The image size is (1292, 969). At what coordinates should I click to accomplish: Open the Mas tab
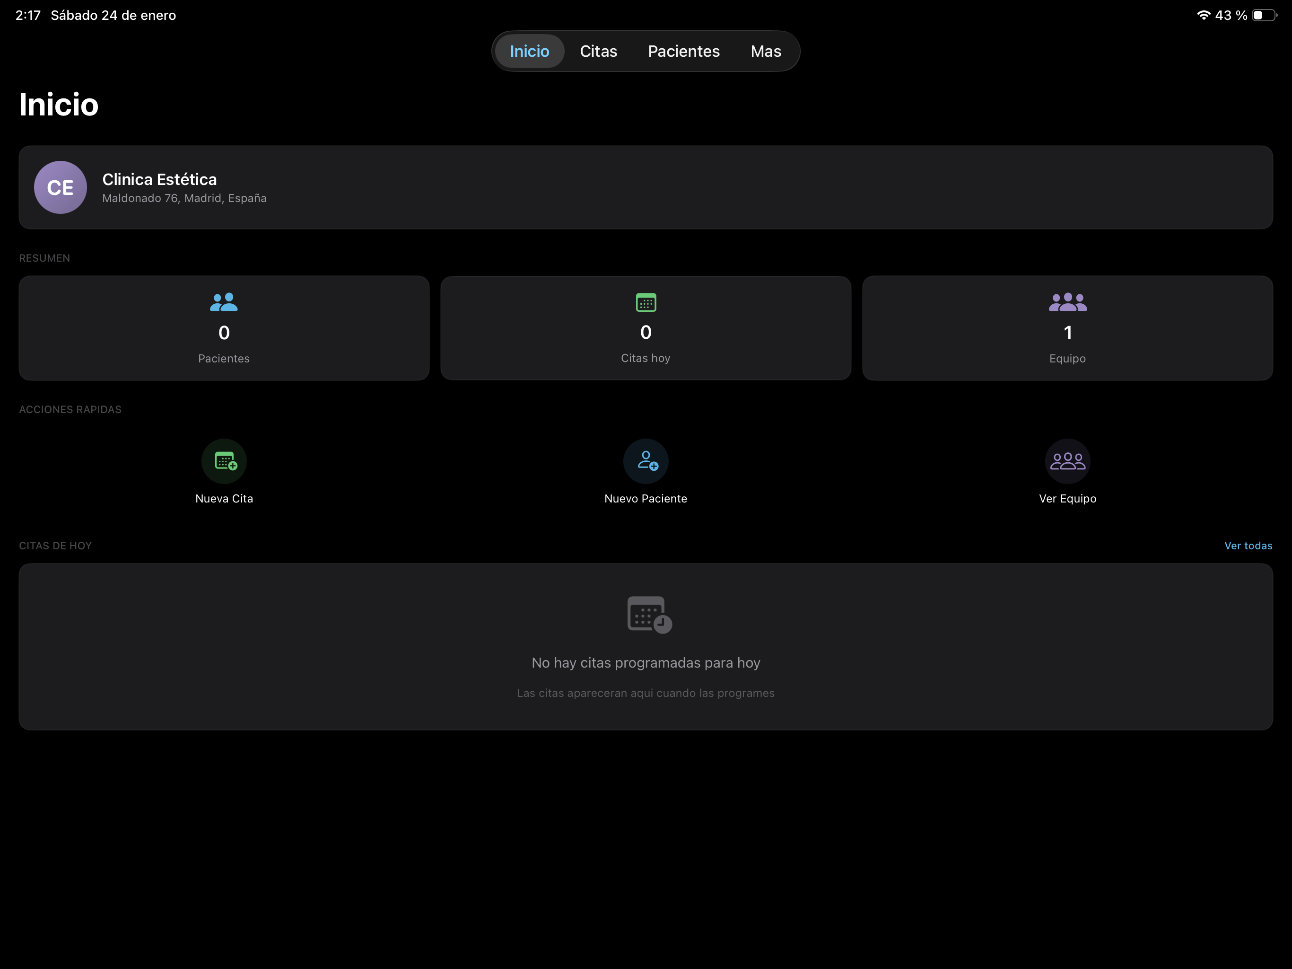(766, 52)
